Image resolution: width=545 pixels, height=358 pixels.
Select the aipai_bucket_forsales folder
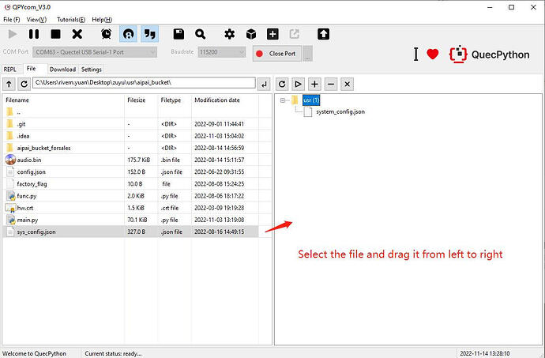130,148
